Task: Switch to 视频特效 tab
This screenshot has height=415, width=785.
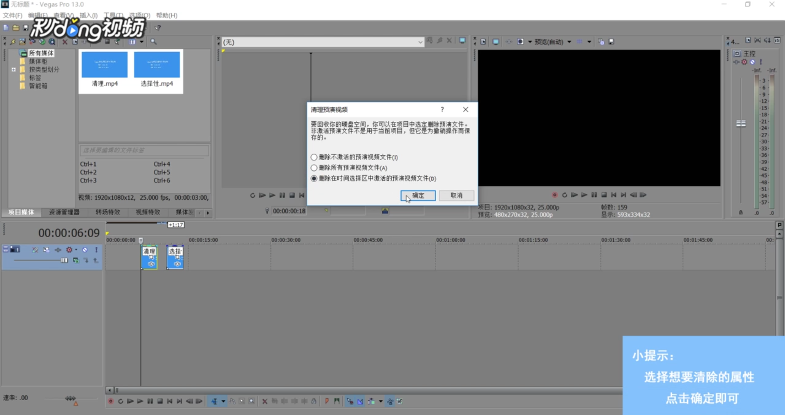Action: [148, 212]
